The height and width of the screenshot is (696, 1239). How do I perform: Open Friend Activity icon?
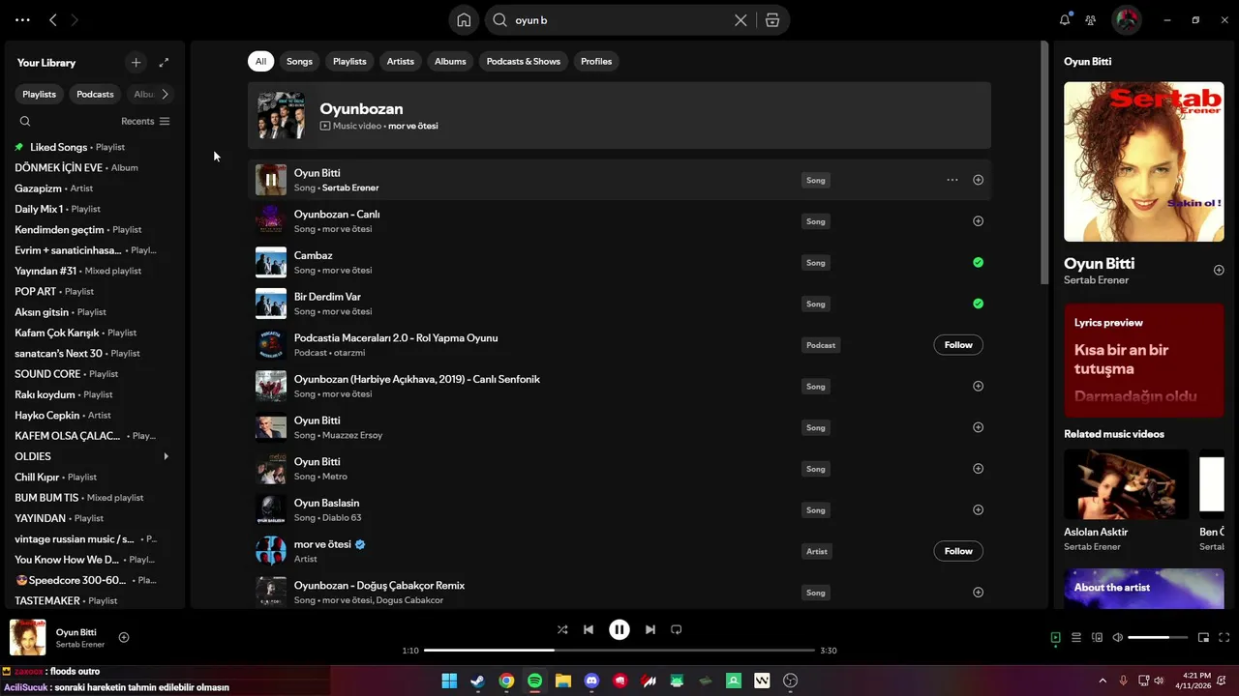pyautogui.click(x=1091, y=19)
